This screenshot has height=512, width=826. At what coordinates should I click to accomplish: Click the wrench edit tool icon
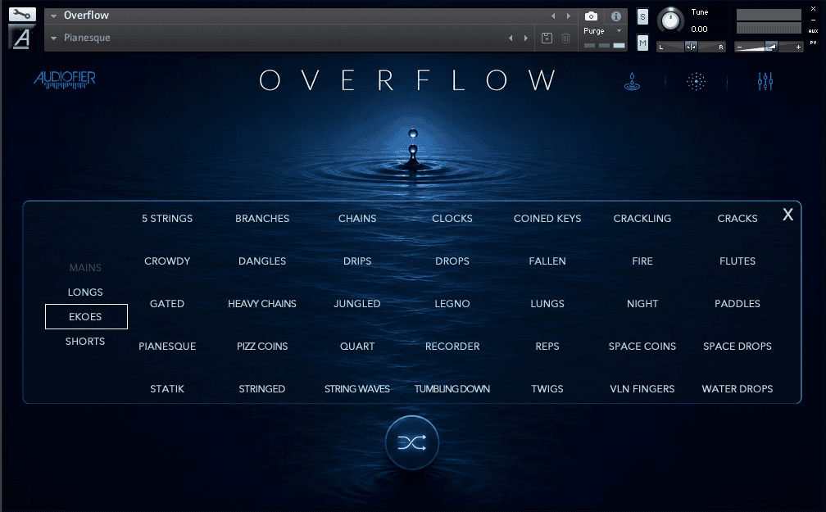point(22,15)
